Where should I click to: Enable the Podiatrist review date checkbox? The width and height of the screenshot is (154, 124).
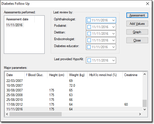click(x=89, y=27)
